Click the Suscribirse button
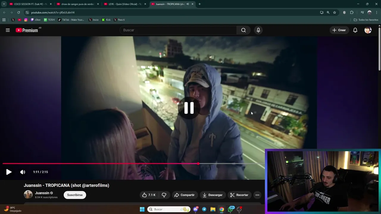This screenshot has height=214, width=381. [x=75, y=195]
